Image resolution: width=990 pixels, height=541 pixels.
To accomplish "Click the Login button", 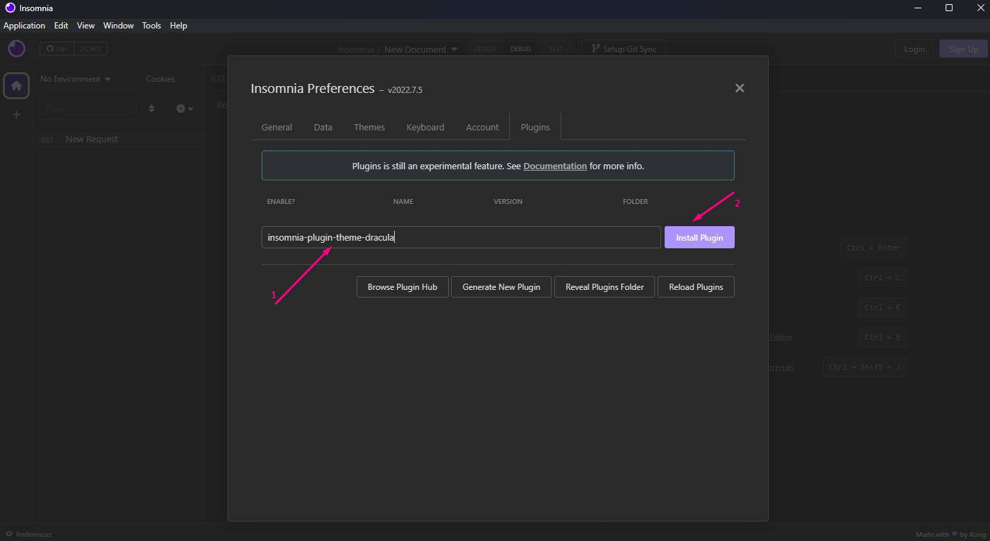I will coord(914,49).
